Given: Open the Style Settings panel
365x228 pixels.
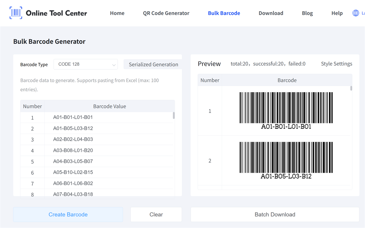Looking at the screenshot, I should [x=336, y=64].
